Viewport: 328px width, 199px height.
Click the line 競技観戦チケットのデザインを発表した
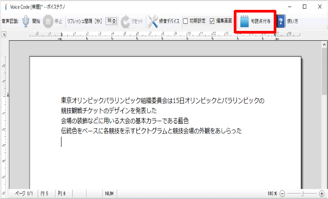pos(109,111)
